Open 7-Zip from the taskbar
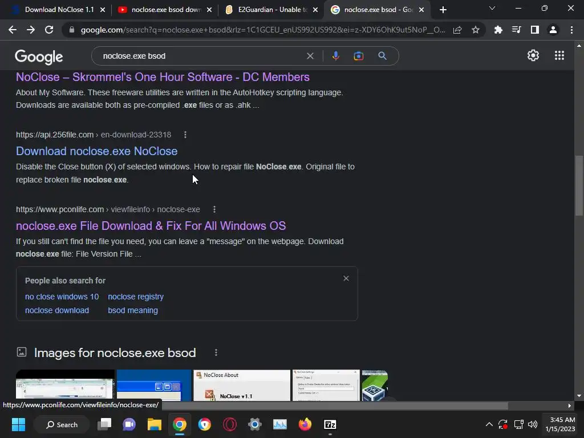Image resolution: width=584 pixels, height=438 pixels. coord(330,424)
